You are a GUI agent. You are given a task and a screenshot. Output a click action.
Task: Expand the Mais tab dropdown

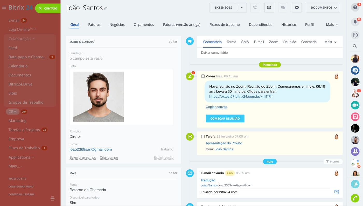pyautogui.click(x=332, y=25)
